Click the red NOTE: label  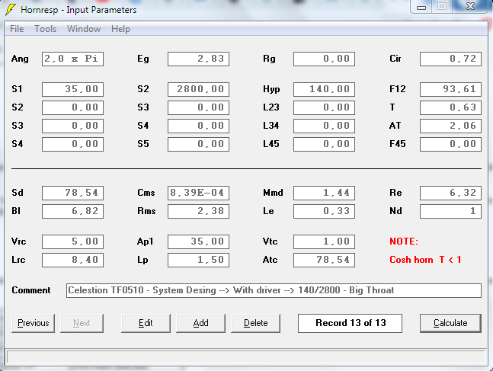(x=404, y=241)
